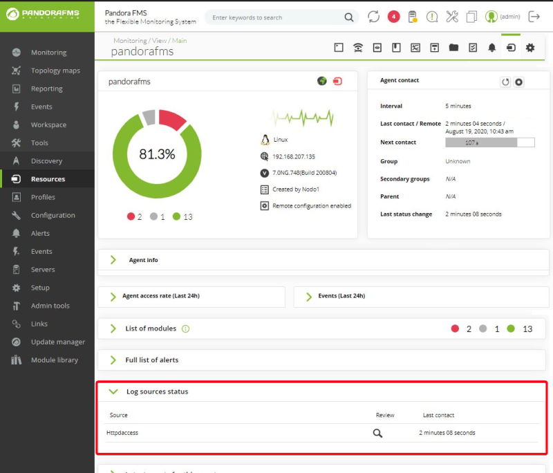This screenshot has height=473, width=553.
Task: Open the bell alerts tab icon
Action: (x=492, y=48)
